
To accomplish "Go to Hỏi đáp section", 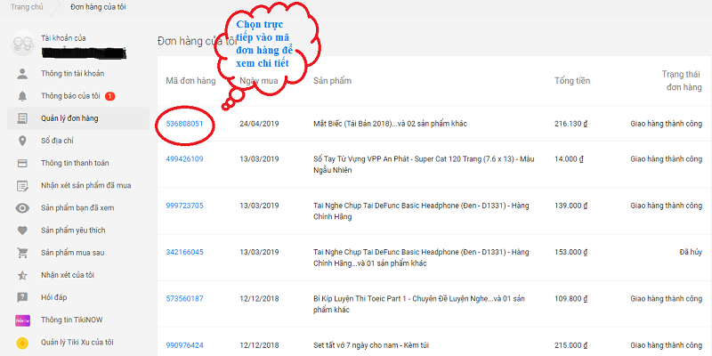I will 54,297.
